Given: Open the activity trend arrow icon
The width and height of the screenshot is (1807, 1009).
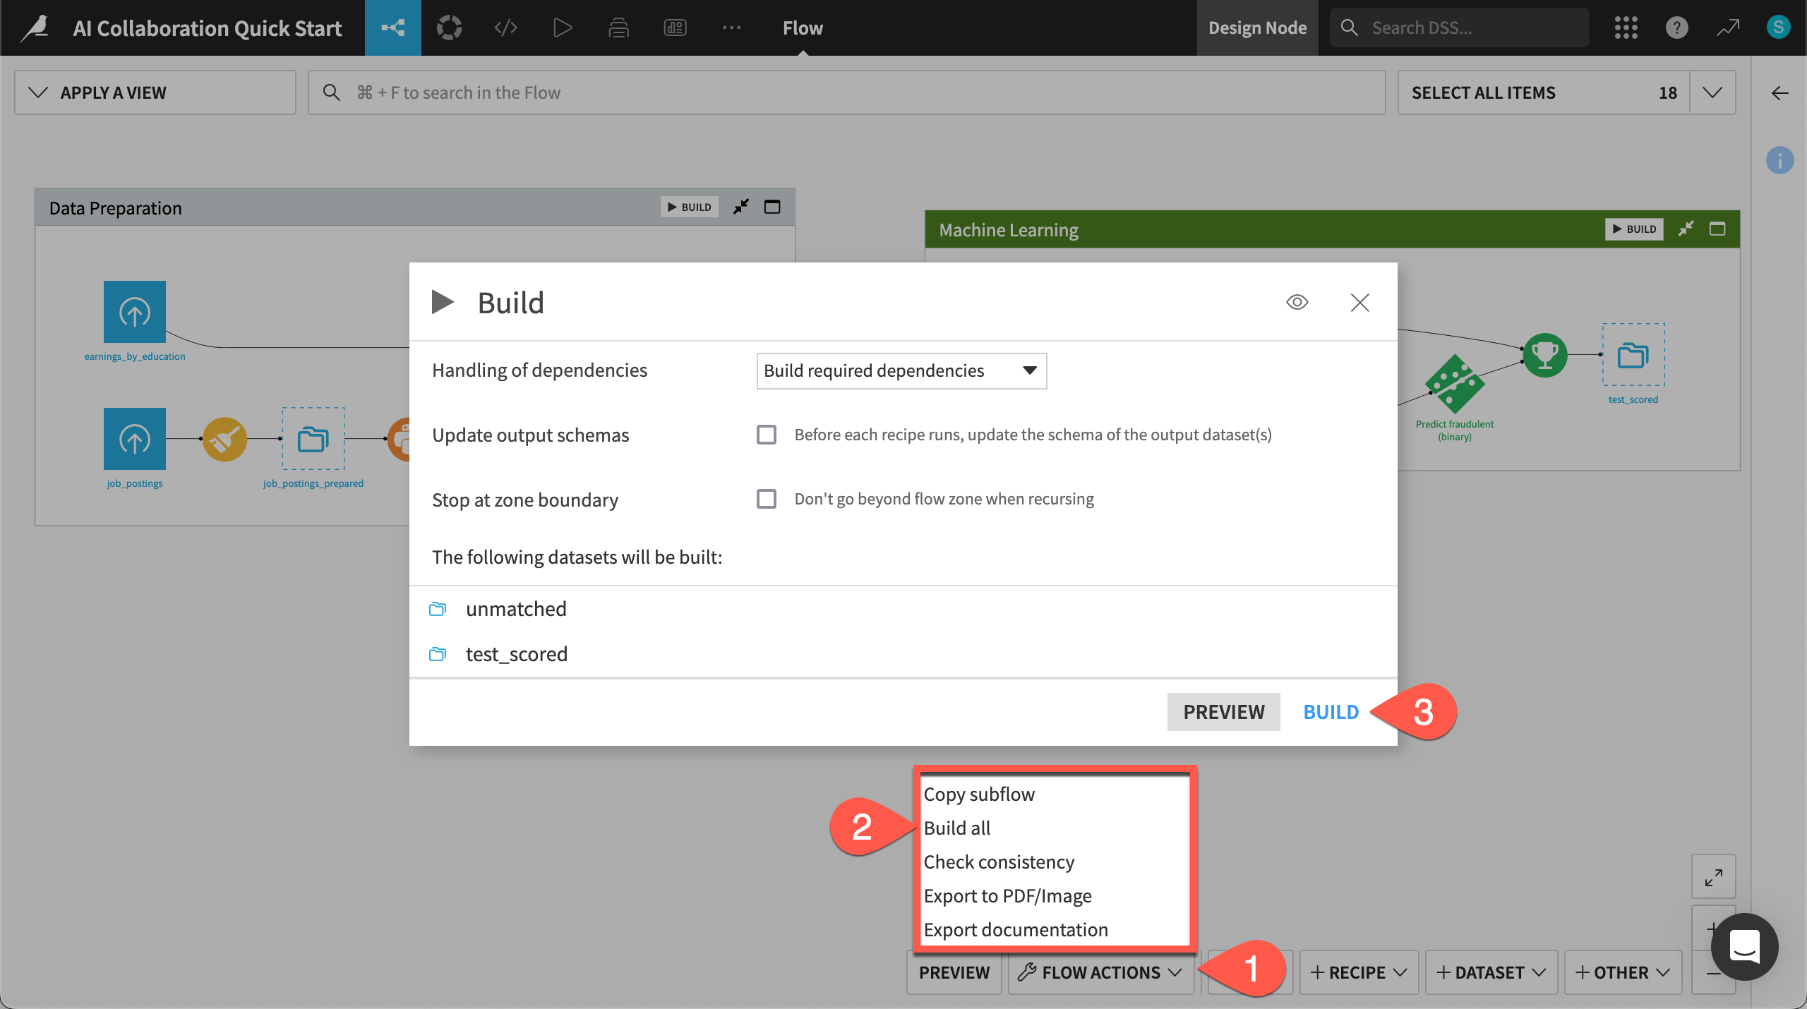Looking at the screenshot, I should pos(1728,28).
